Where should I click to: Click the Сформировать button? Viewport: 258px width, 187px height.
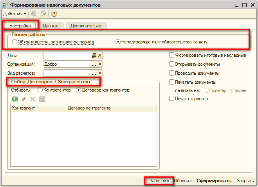click(x=214, y=181)
